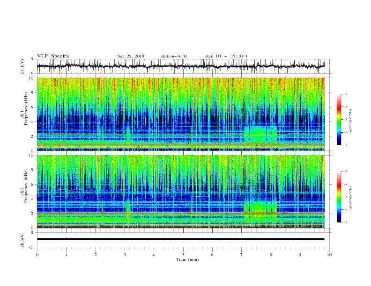Viewport: 371px width, 286px height.
Task: Click the 'start UT = 18:10:1' header text
Action: 226,56
